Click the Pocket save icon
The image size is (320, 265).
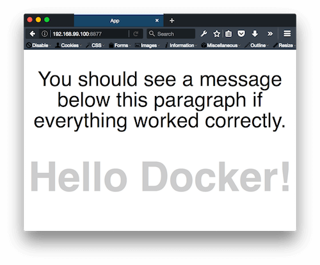click(x=241, y=34)
